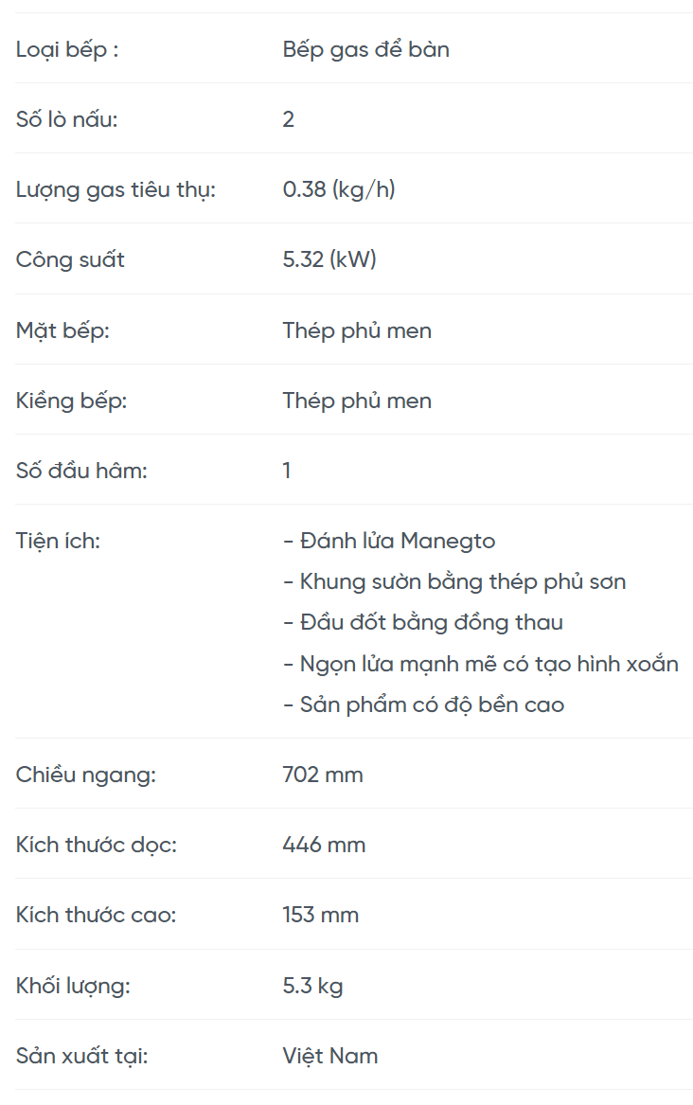Viewport: 693px width, 1105px height.
Task: Click the 'Lượng gas tiêu thụ' label
Action: [x=115, y=189]
